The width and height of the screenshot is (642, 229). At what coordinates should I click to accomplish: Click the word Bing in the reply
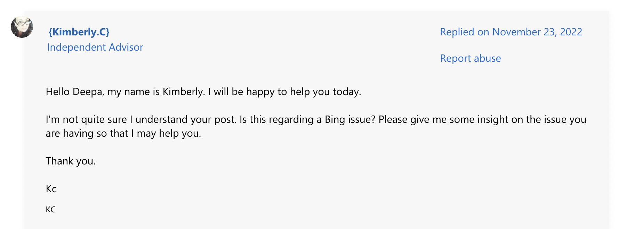pyautogui.click(x=335, y=119)
